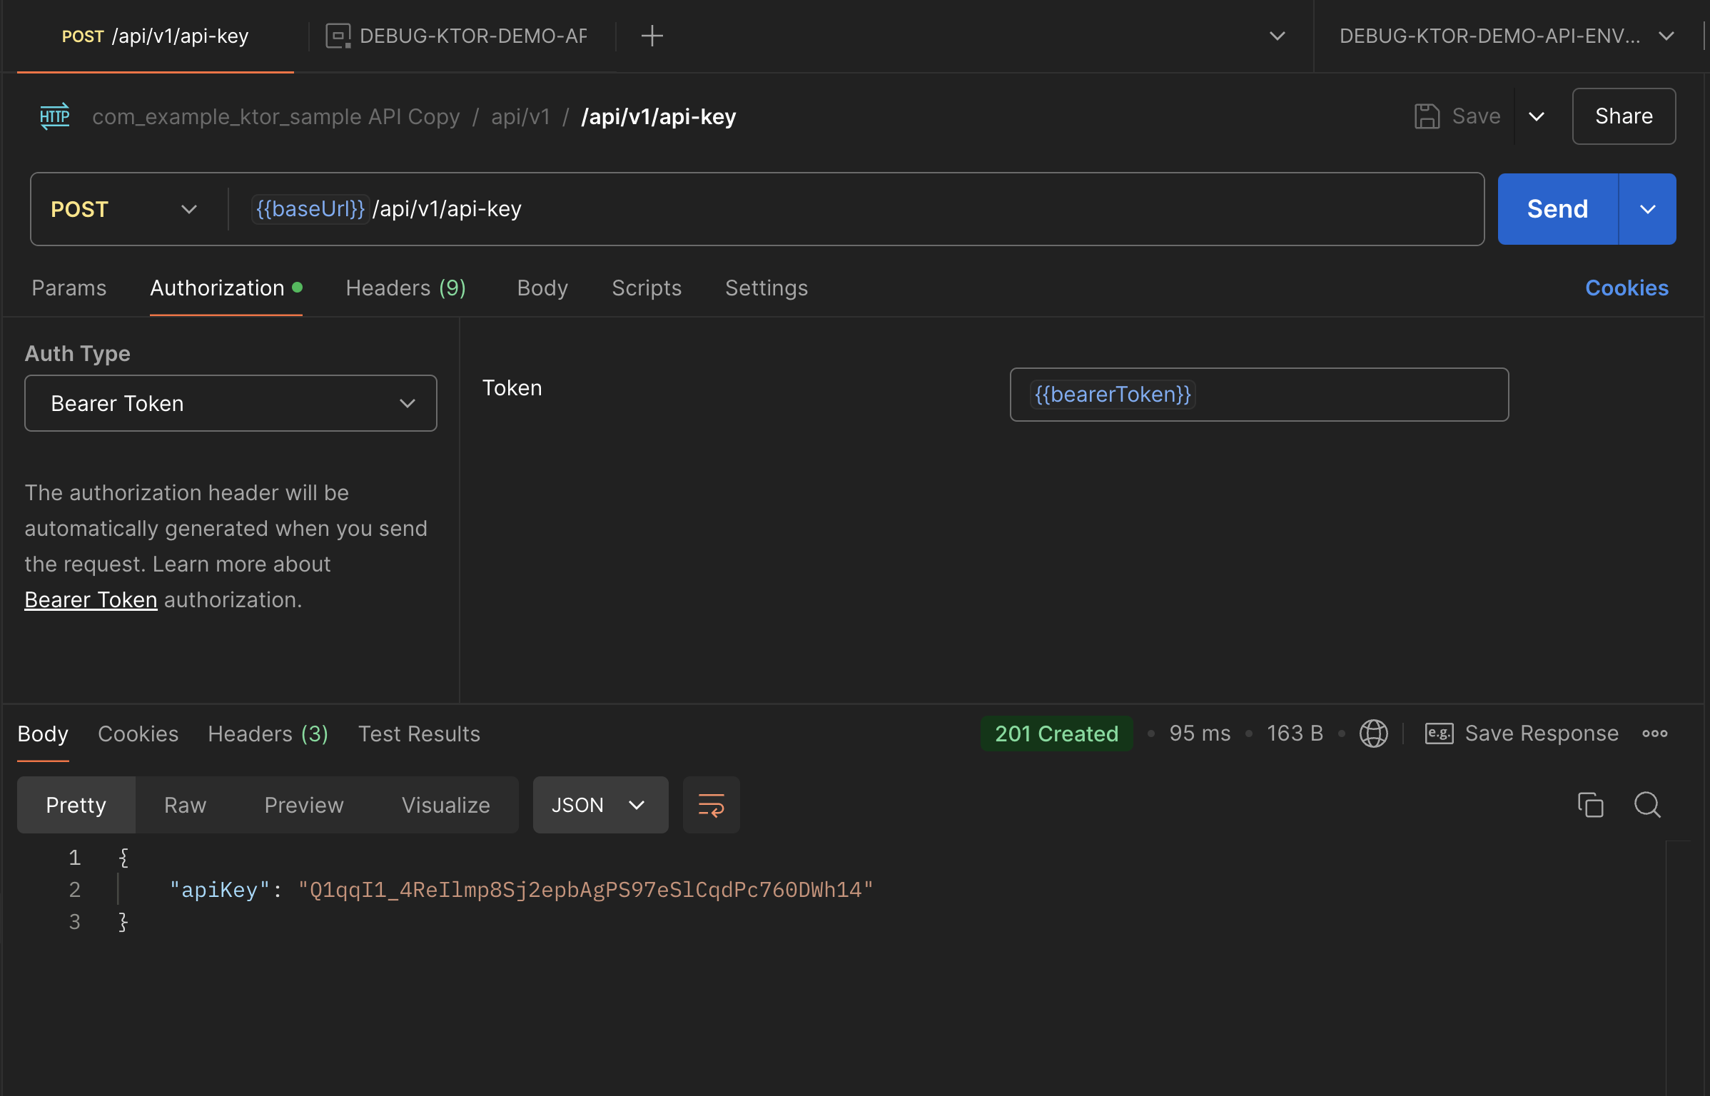Expand the Bearer Token auth type dropdown
Image resolution: width=1710 pixels, height=1096 pixels.
tap(231, 403)
